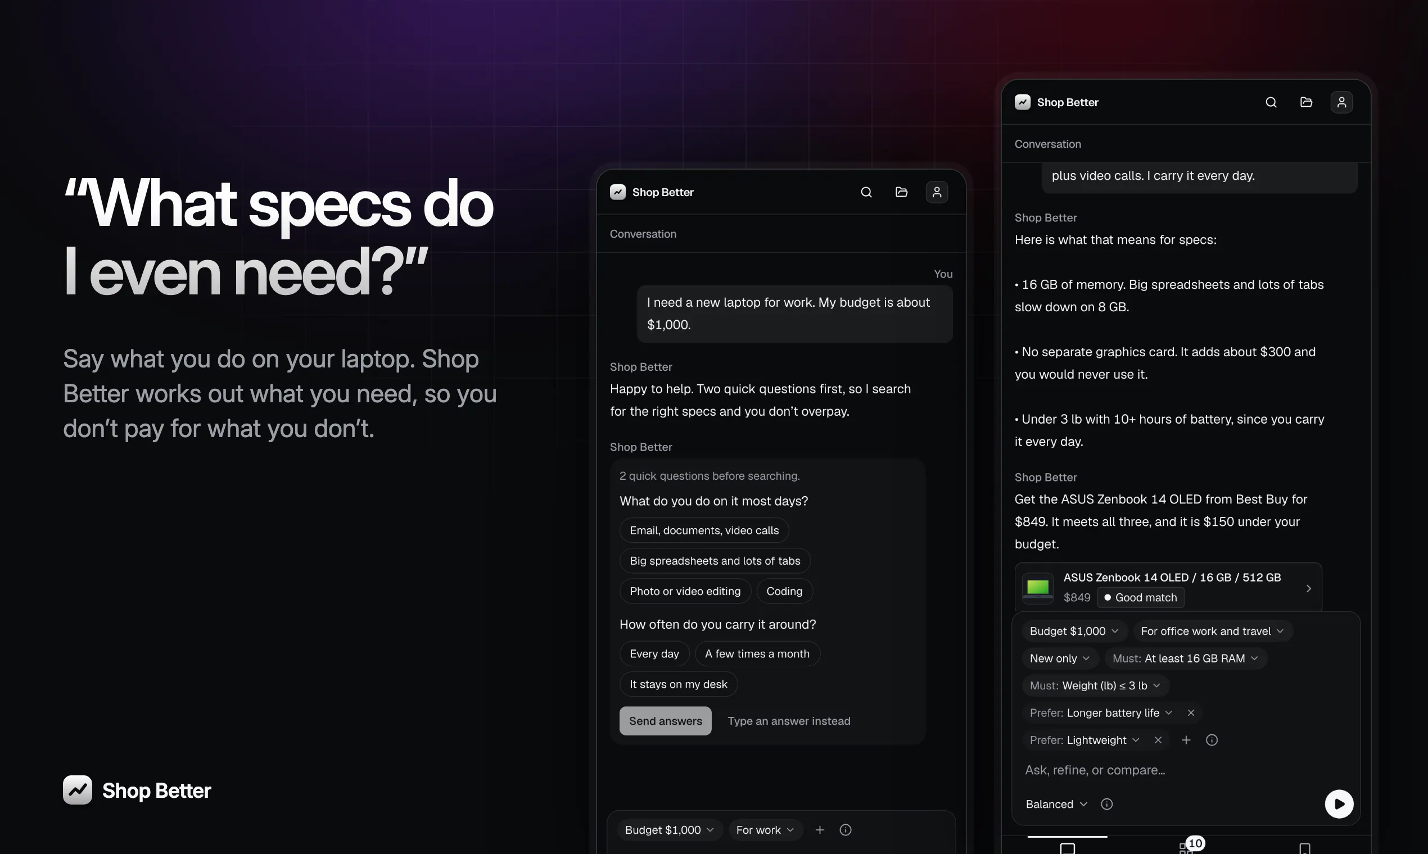Add a filter with the plus after Lightweight
The height and width of the screenshot is (854, 1428).
pos(1186,740)
